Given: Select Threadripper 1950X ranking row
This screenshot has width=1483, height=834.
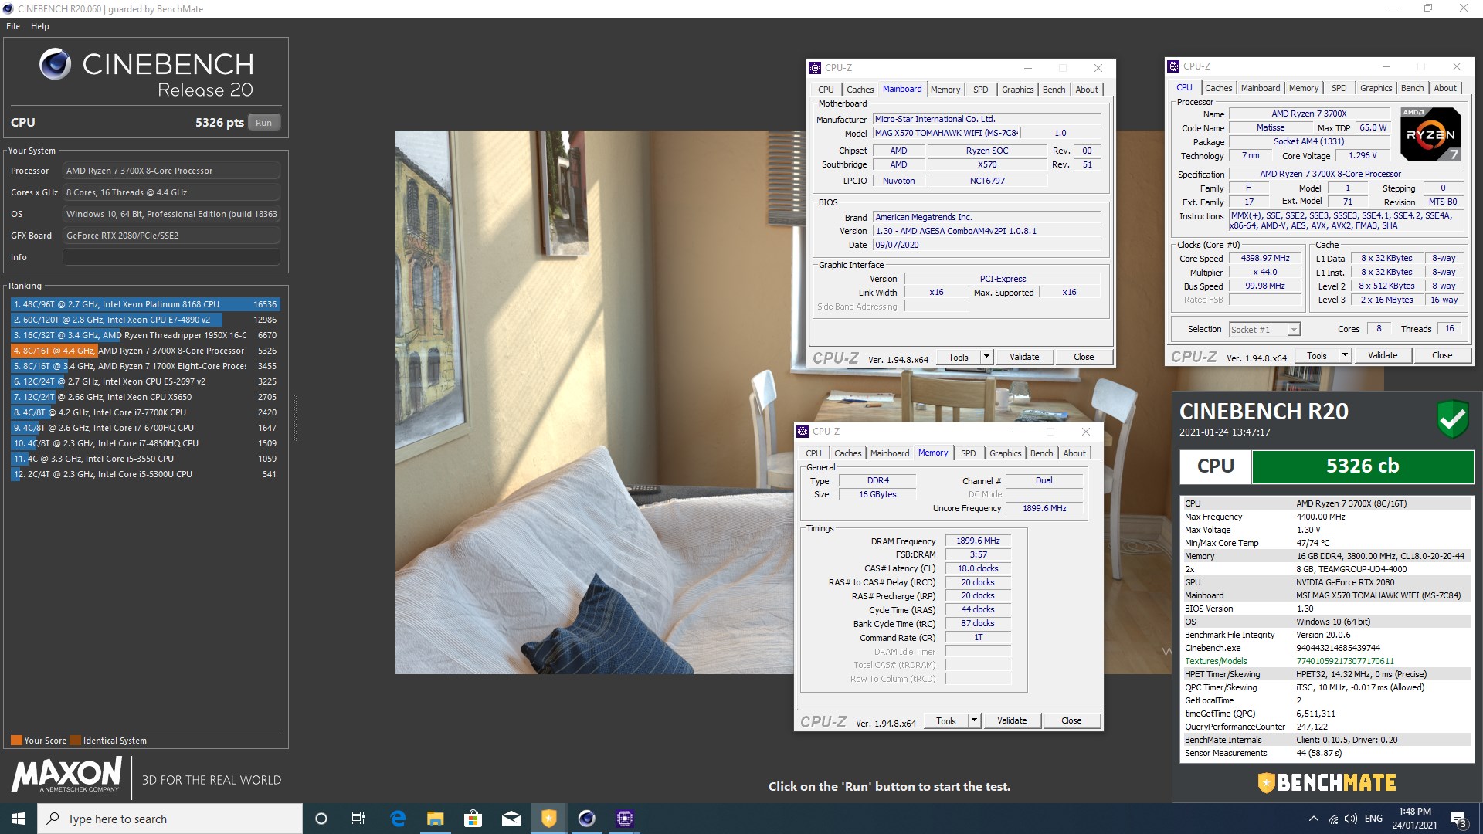Looking at the screenshot, I should click(144, 335).
